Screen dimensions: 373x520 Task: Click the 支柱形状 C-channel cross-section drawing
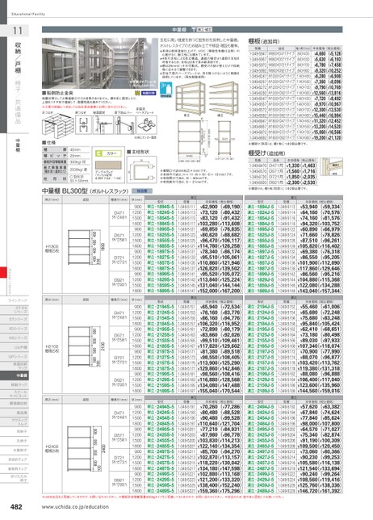pos(141,170)
